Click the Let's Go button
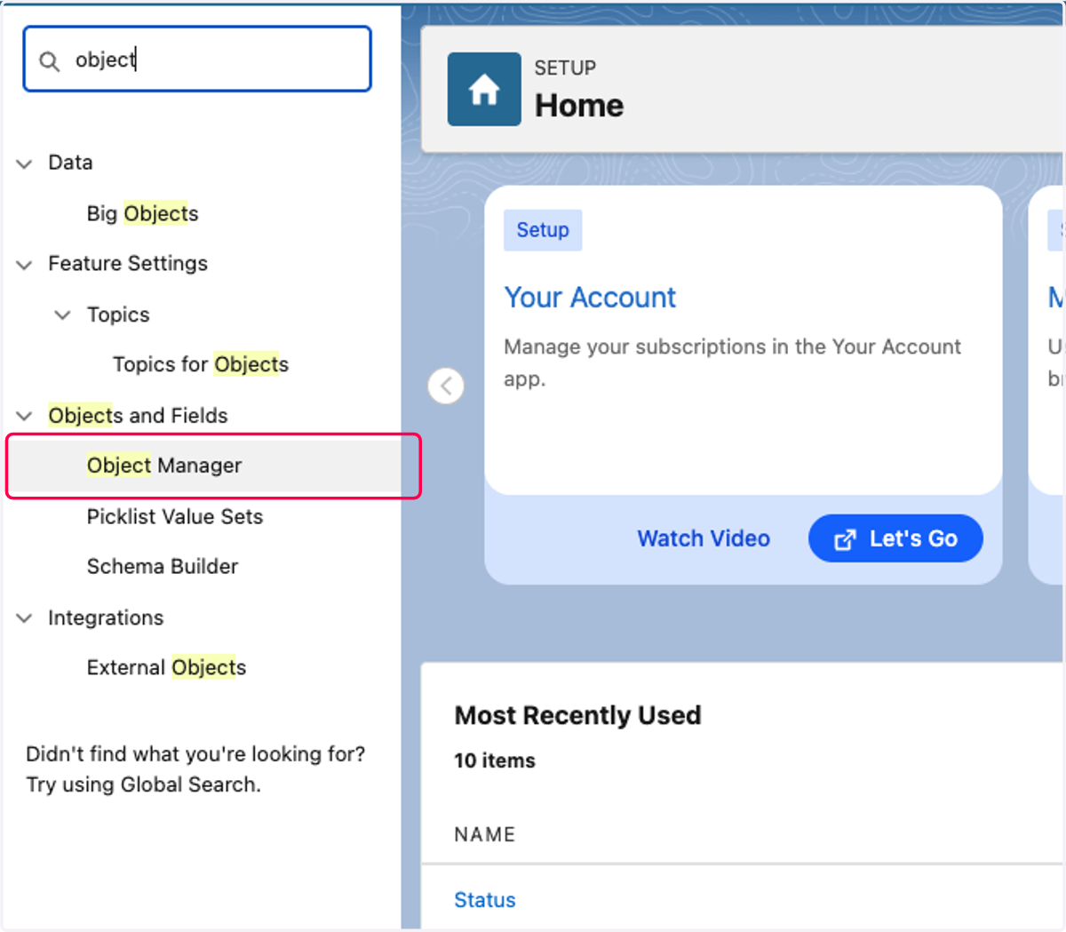 click(x=895, y=538)
